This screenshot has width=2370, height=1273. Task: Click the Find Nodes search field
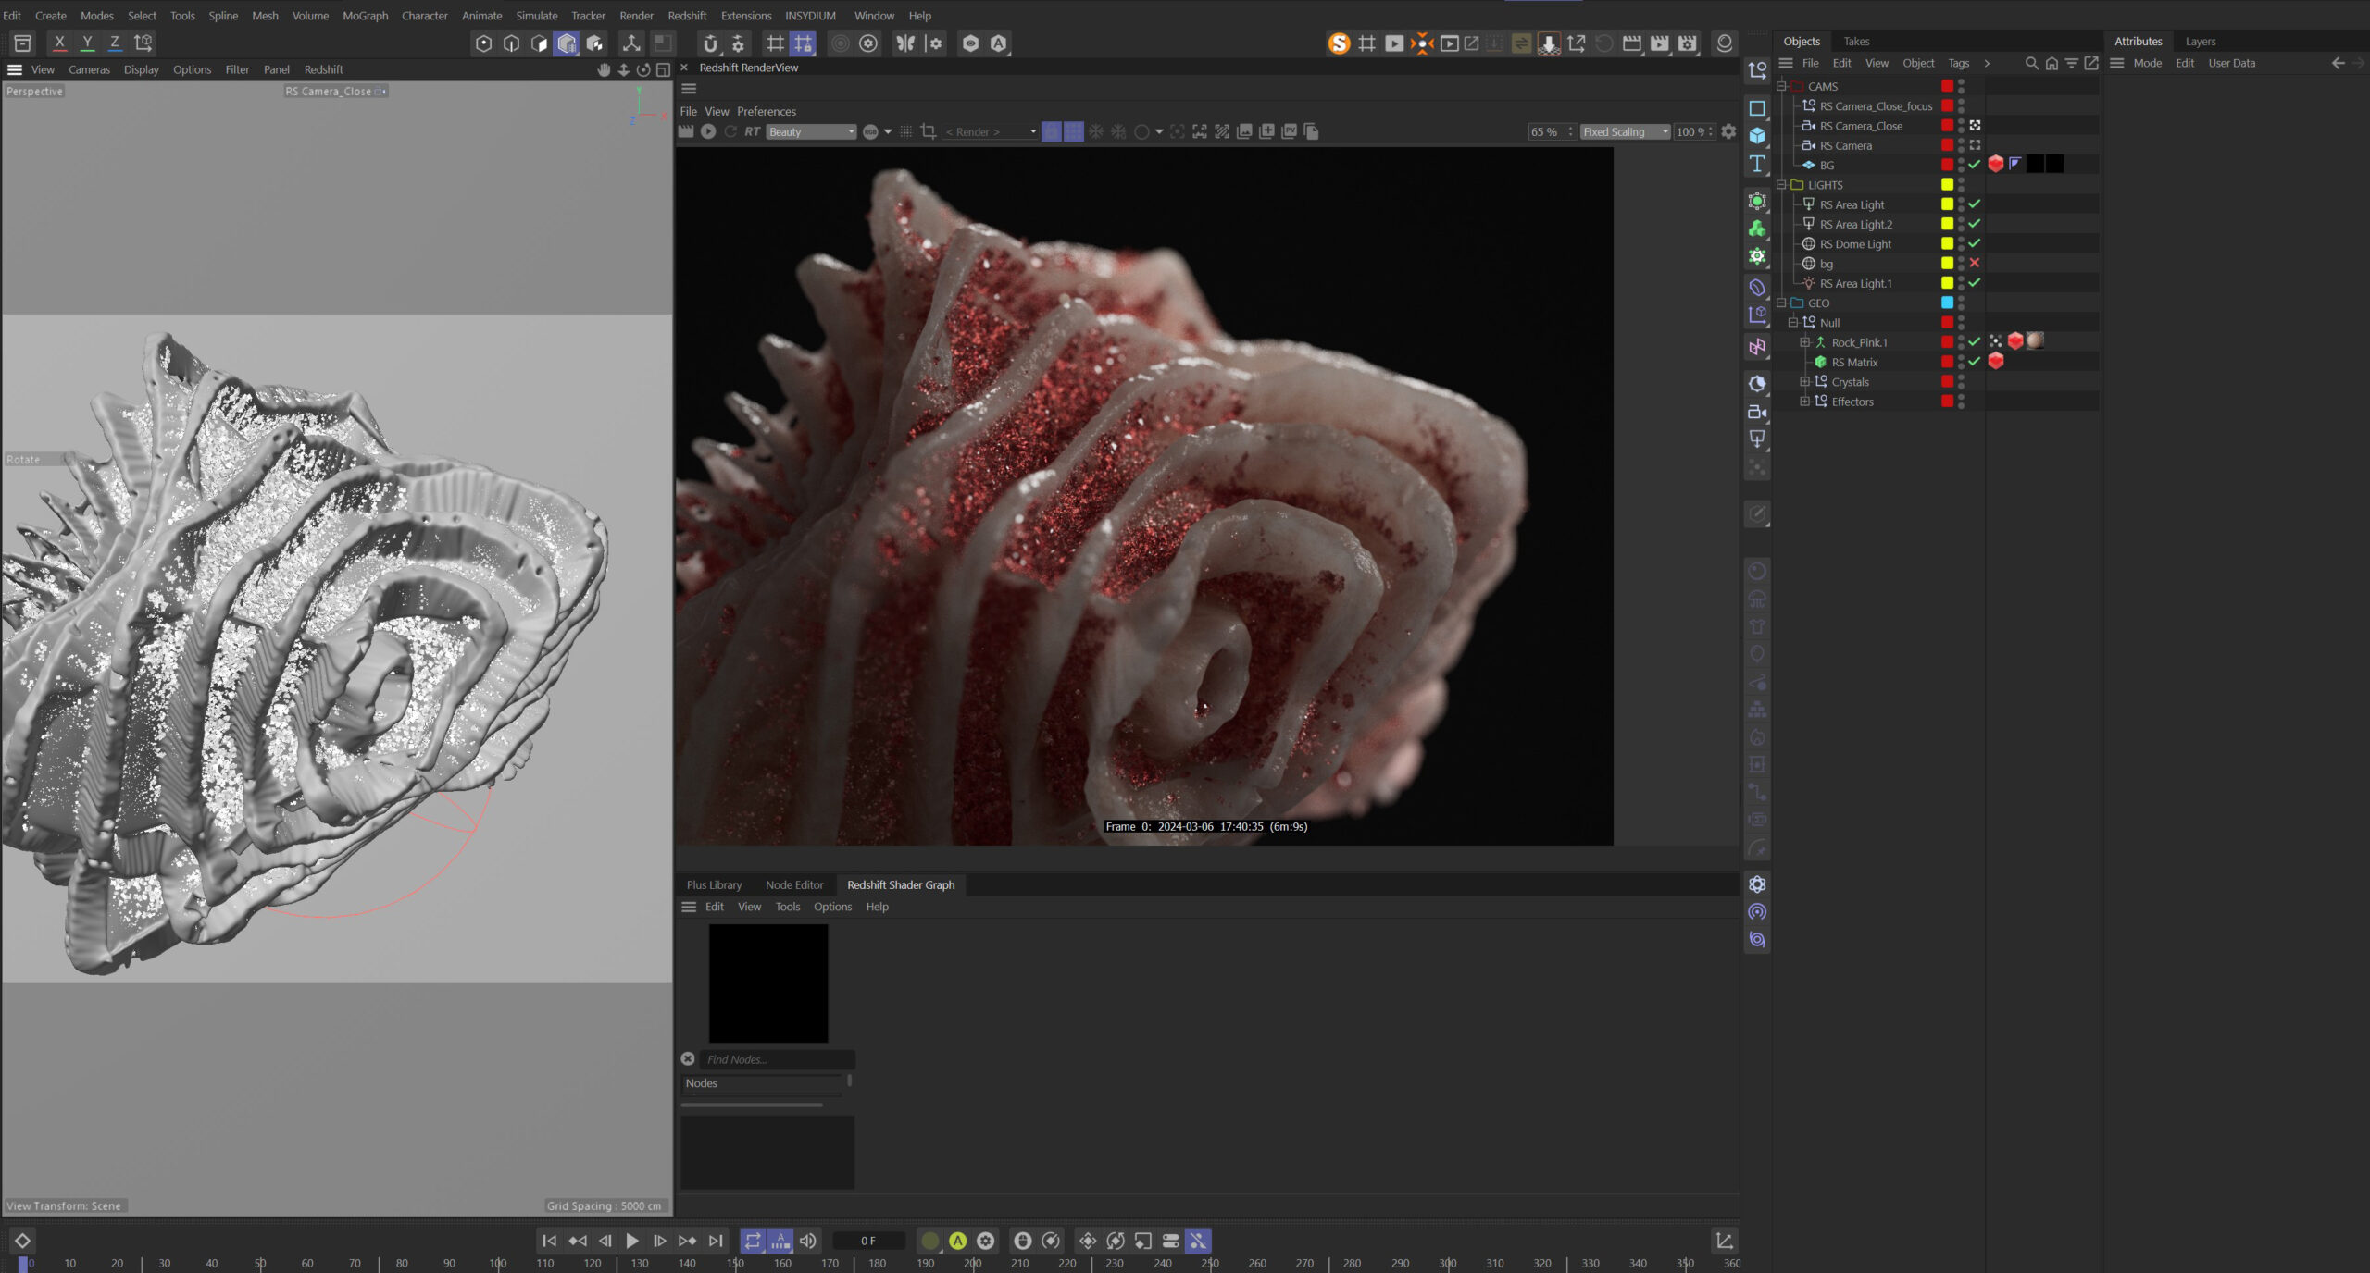(x=778, y=1059)
